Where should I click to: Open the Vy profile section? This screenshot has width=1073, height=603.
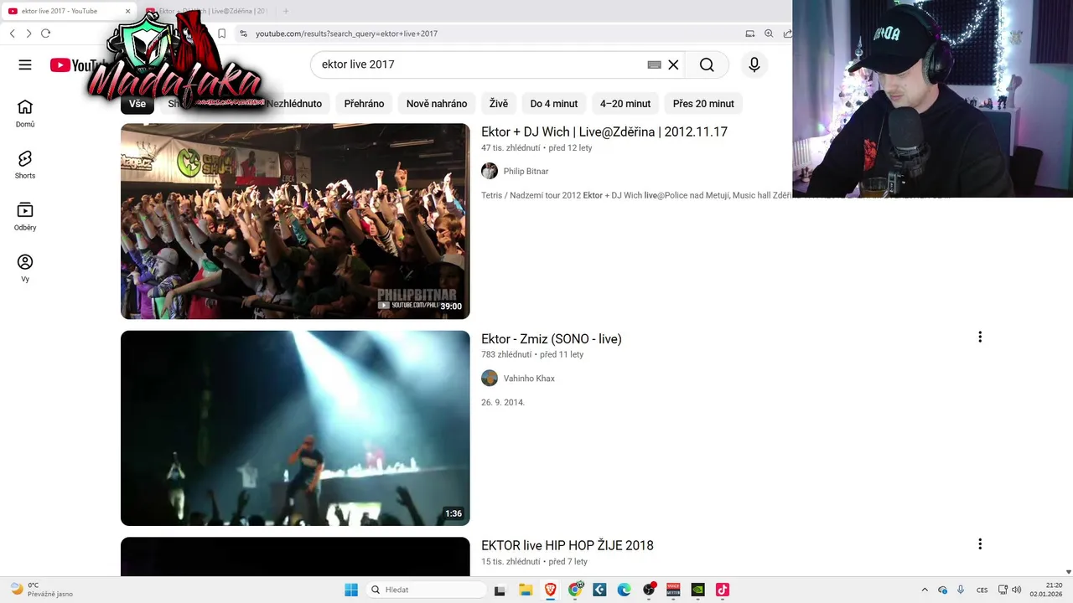coord(25,268)
